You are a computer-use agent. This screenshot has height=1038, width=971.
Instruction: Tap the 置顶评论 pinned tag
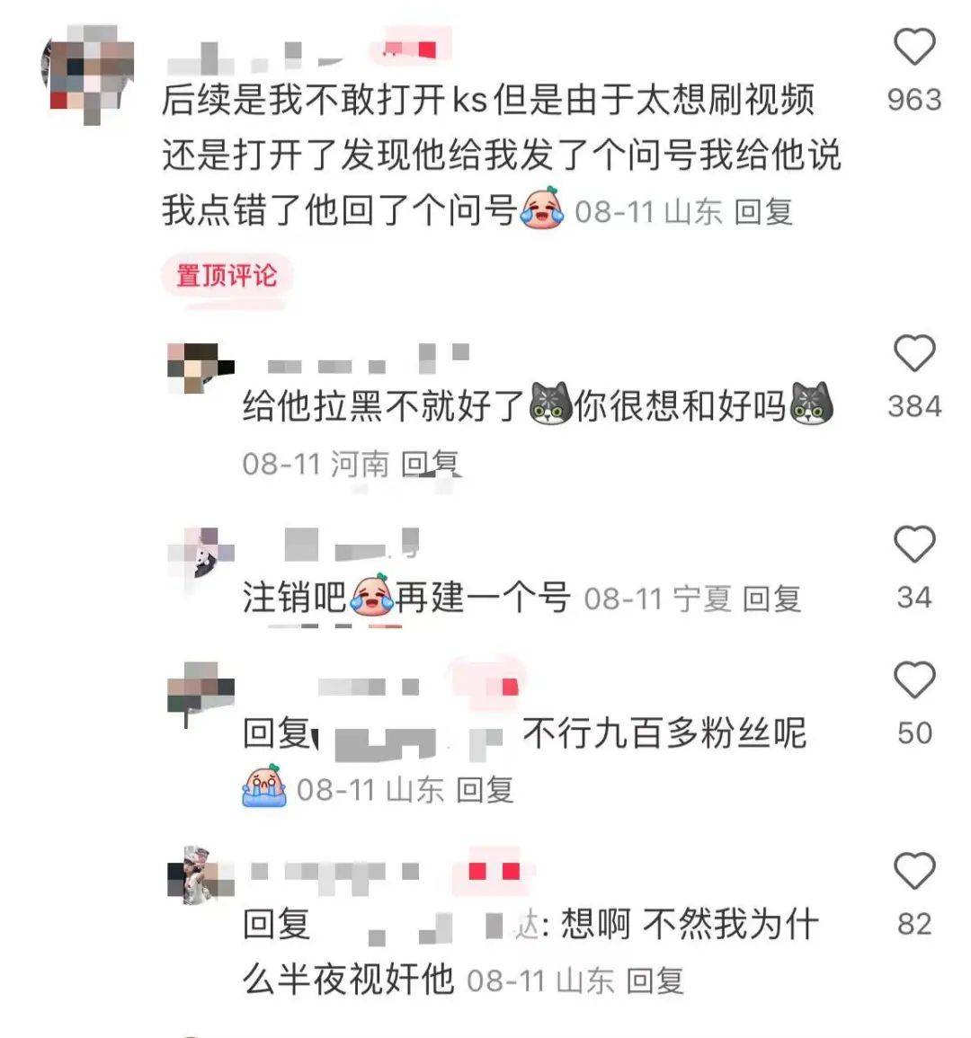click(227, 275)
